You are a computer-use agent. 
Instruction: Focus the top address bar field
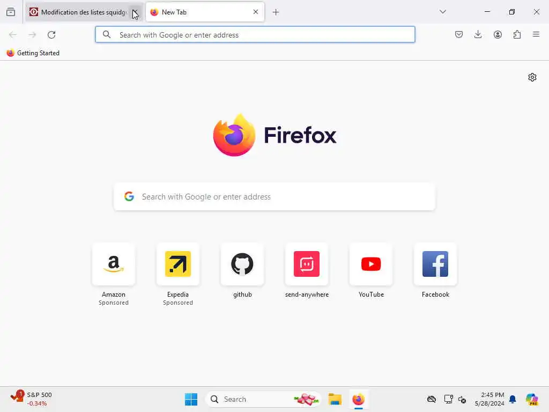255,35
